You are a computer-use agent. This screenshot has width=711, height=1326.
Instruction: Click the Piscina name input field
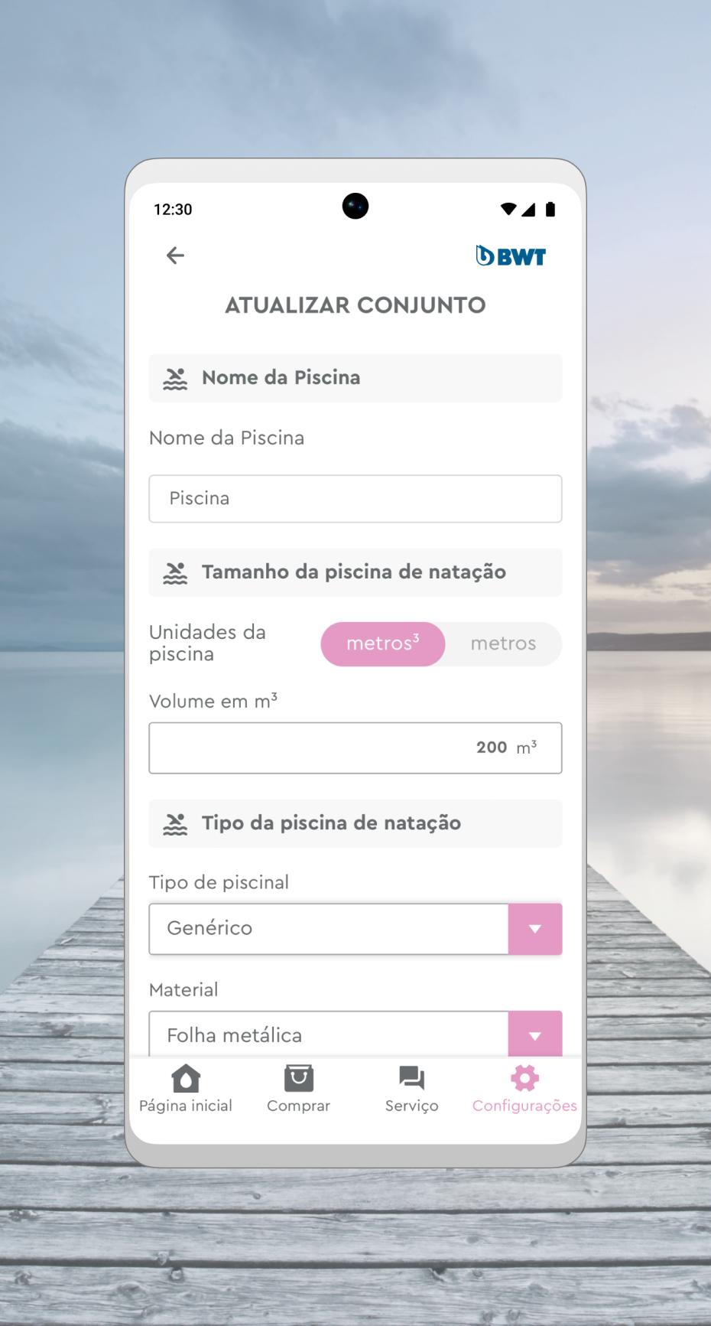355,499
